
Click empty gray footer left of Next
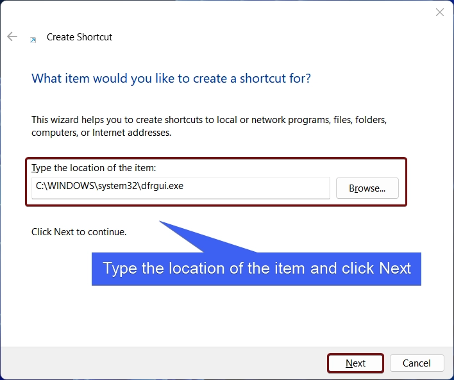[x=162, y=363]
